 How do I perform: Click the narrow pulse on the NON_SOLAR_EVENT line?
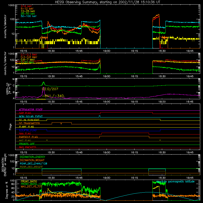click(x=99, y=116)
